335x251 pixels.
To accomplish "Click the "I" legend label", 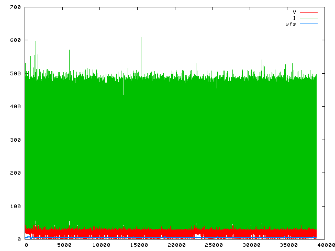I will 294,18.
